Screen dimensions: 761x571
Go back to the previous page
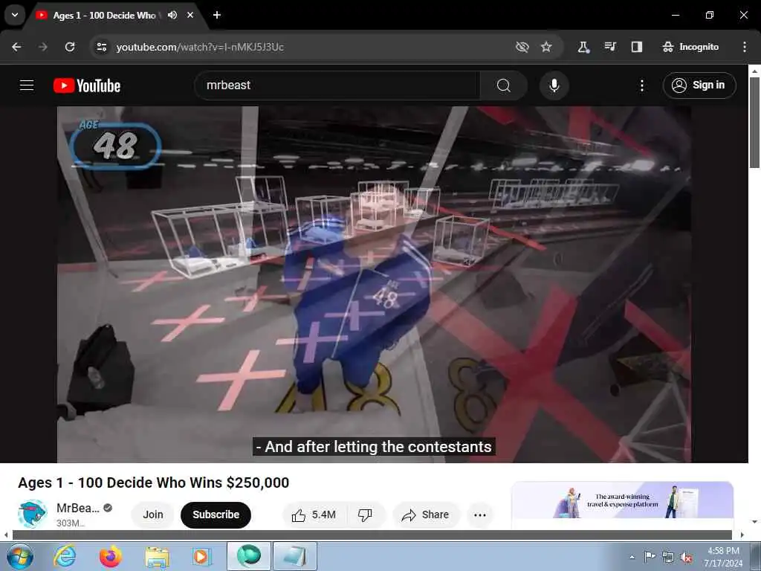[x=16, y=47]
